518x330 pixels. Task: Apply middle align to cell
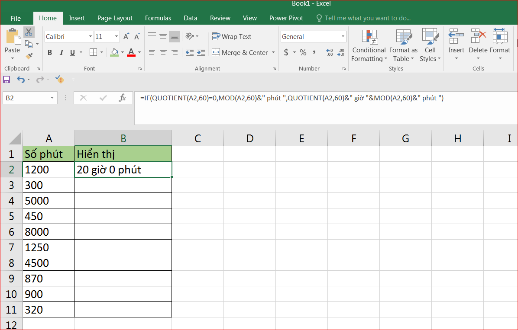[x=163, y=36]
